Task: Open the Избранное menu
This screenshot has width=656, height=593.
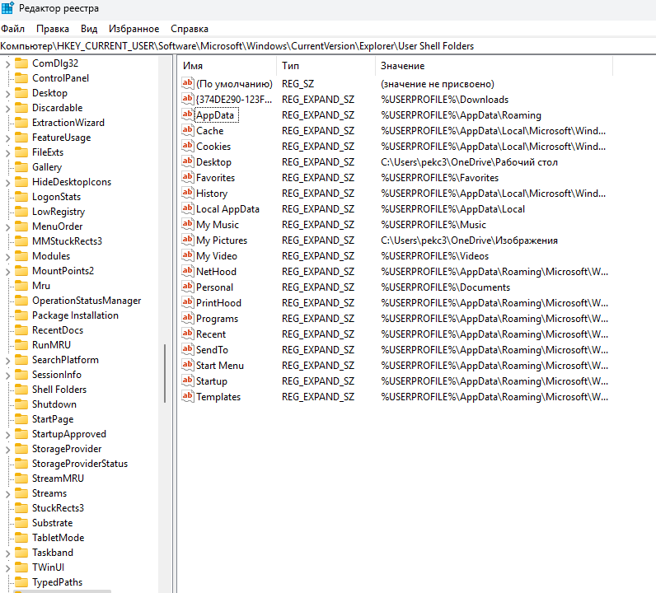Action: [134, 29]
